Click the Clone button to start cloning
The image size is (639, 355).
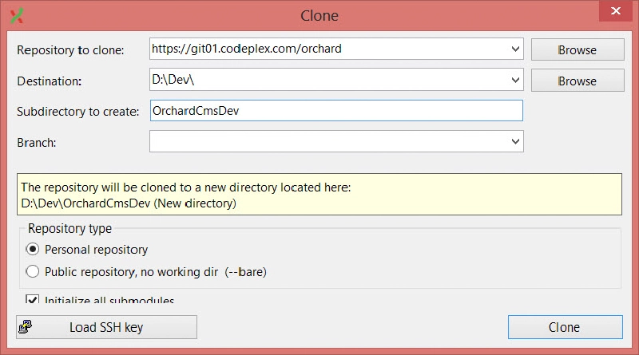(x=566, y=327)
